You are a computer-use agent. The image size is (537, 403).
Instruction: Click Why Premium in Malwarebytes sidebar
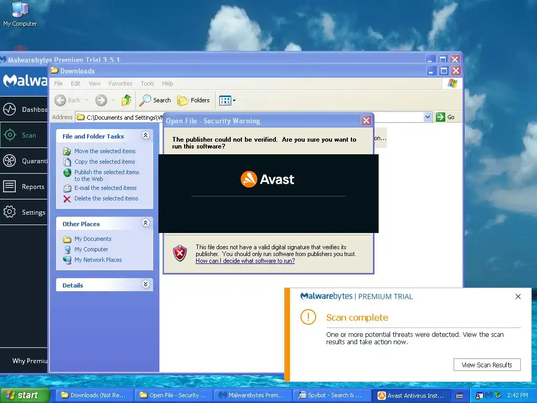[30, 361]
